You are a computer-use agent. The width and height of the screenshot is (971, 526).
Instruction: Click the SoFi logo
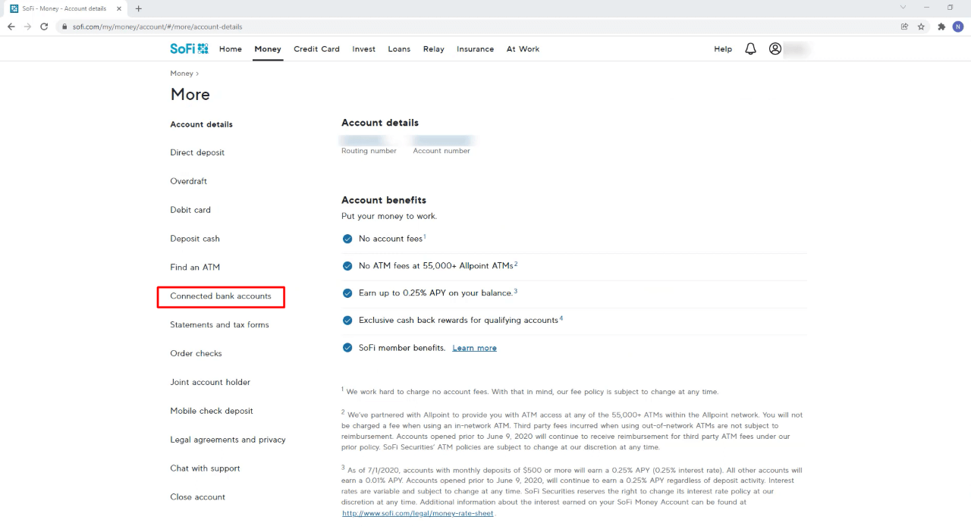(x=189, y=49)
